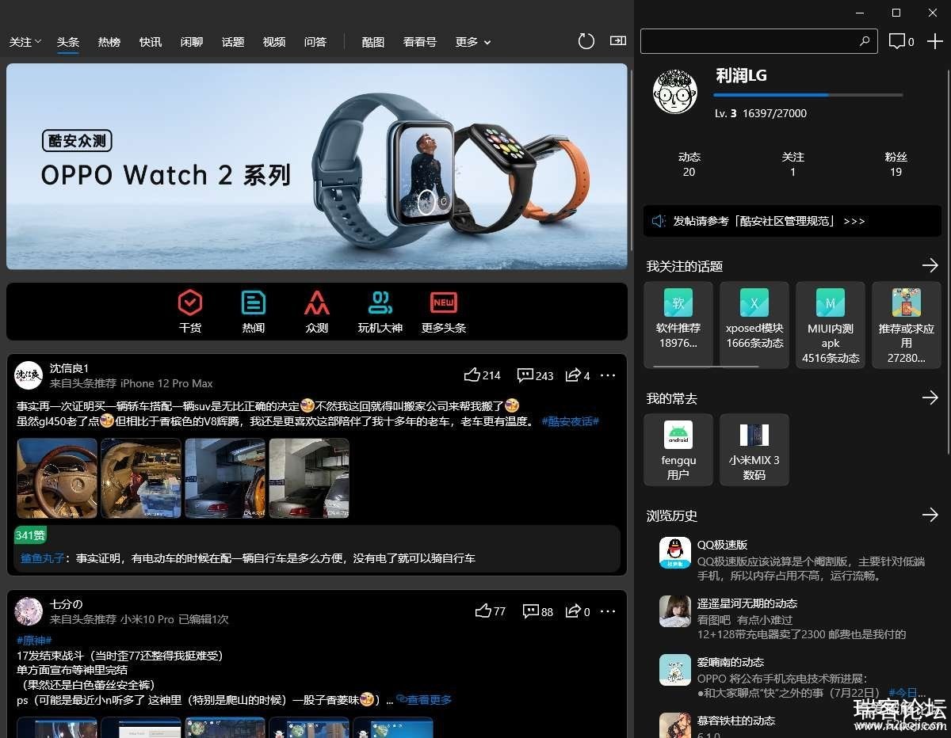Image resolution: width=951 pixels, height=738 pixels.
Task: Open 七分の's avatar profile
Action: (x=29, y=611)
